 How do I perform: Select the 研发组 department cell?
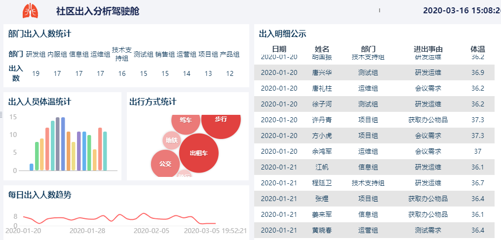tap(36, 55)
